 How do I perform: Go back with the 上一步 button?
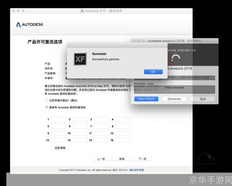pos(101,159)
